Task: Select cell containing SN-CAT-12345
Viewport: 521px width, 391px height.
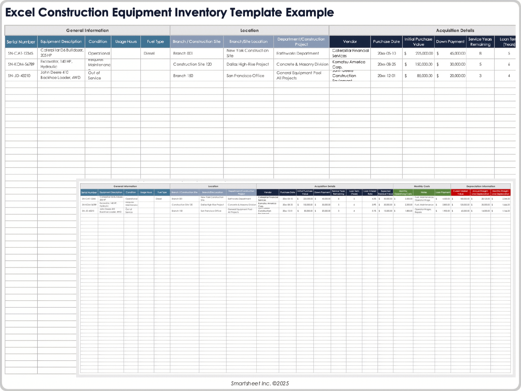Action: coord(21,53)
